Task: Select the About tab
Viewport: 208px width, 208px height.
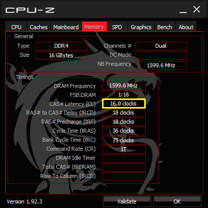Action: tap(186, 27)
